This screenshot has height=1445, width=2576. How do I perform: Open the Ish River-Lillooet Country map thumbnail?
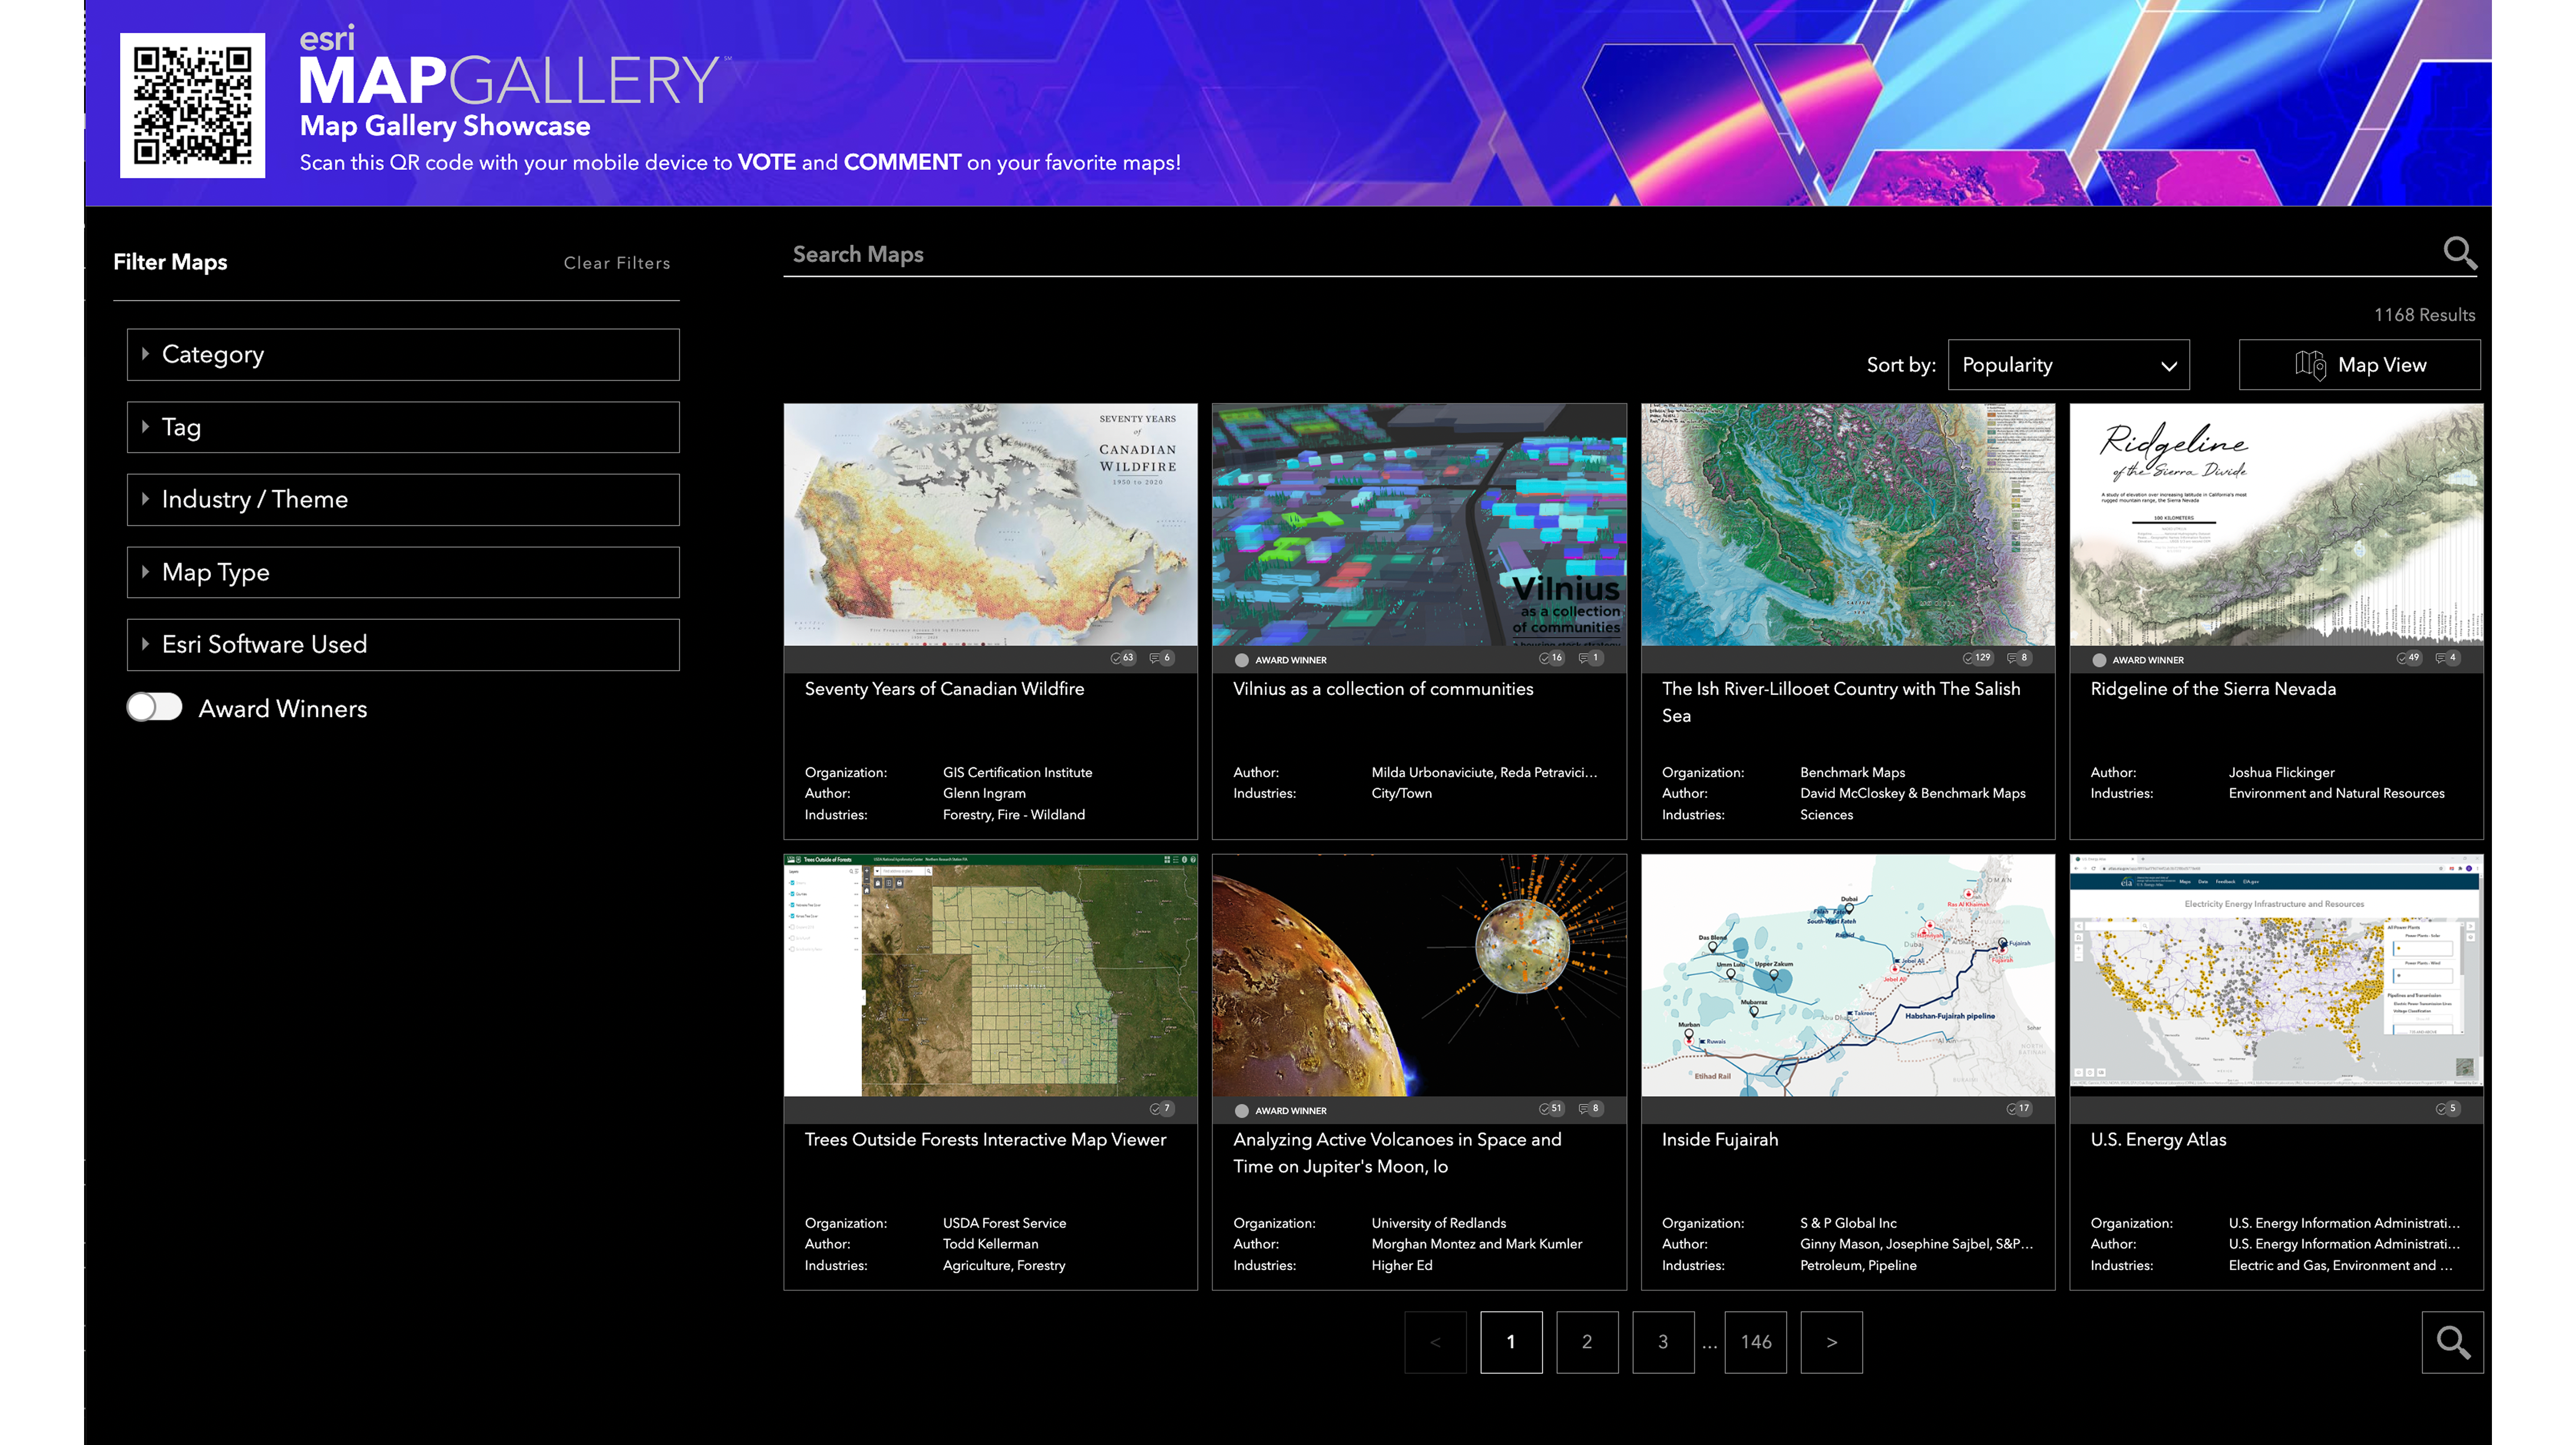1848,525
